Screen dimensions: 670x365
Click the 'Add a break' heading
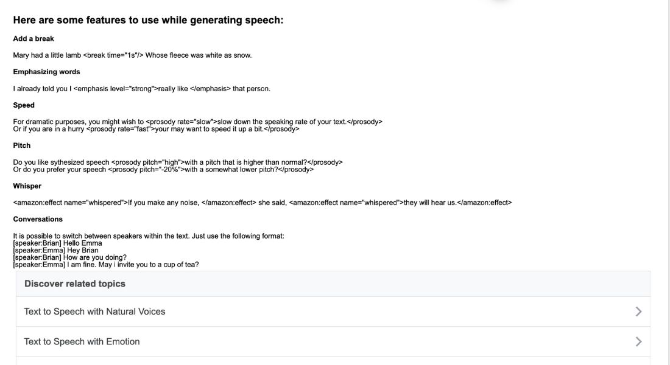[33, 39]
